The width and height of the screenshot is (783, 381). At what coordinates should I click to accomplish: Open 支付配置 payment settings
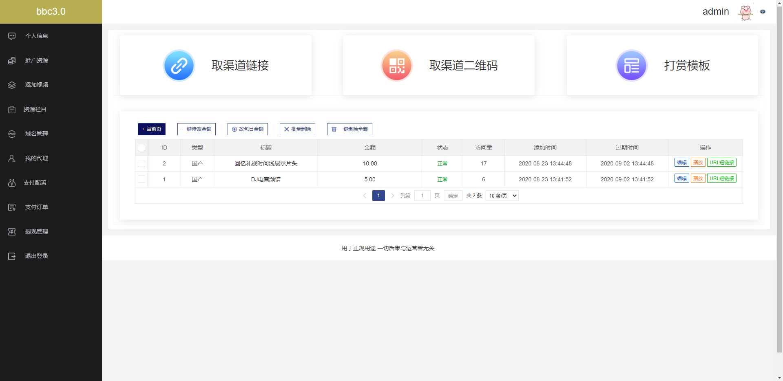tap(36, 183)
